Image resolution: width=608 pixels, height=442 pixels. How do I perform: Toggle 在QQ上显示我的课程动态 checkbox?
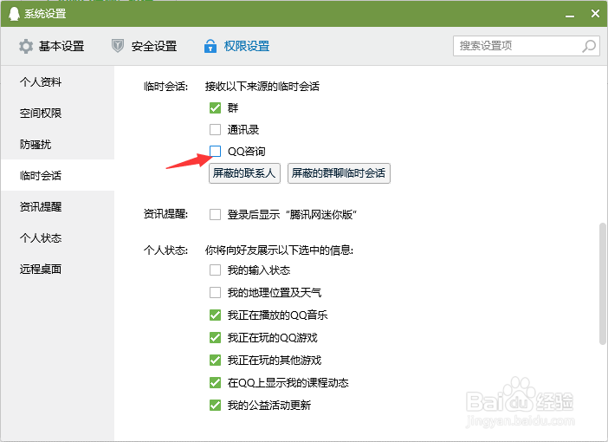[215, 382]
